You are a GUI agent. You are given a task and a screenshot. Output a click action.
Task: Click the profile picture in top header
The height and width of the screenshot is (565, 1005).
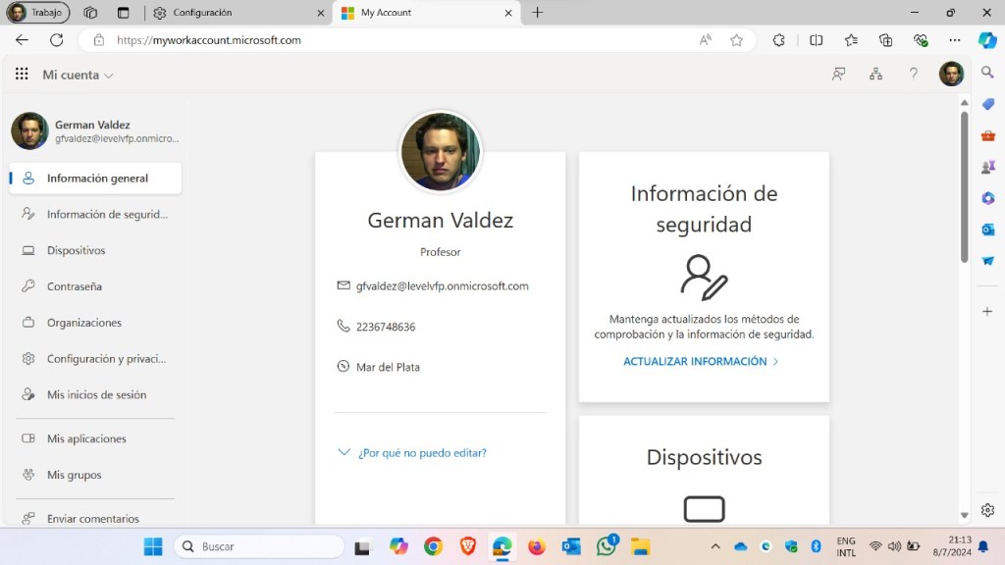[950, 75]
